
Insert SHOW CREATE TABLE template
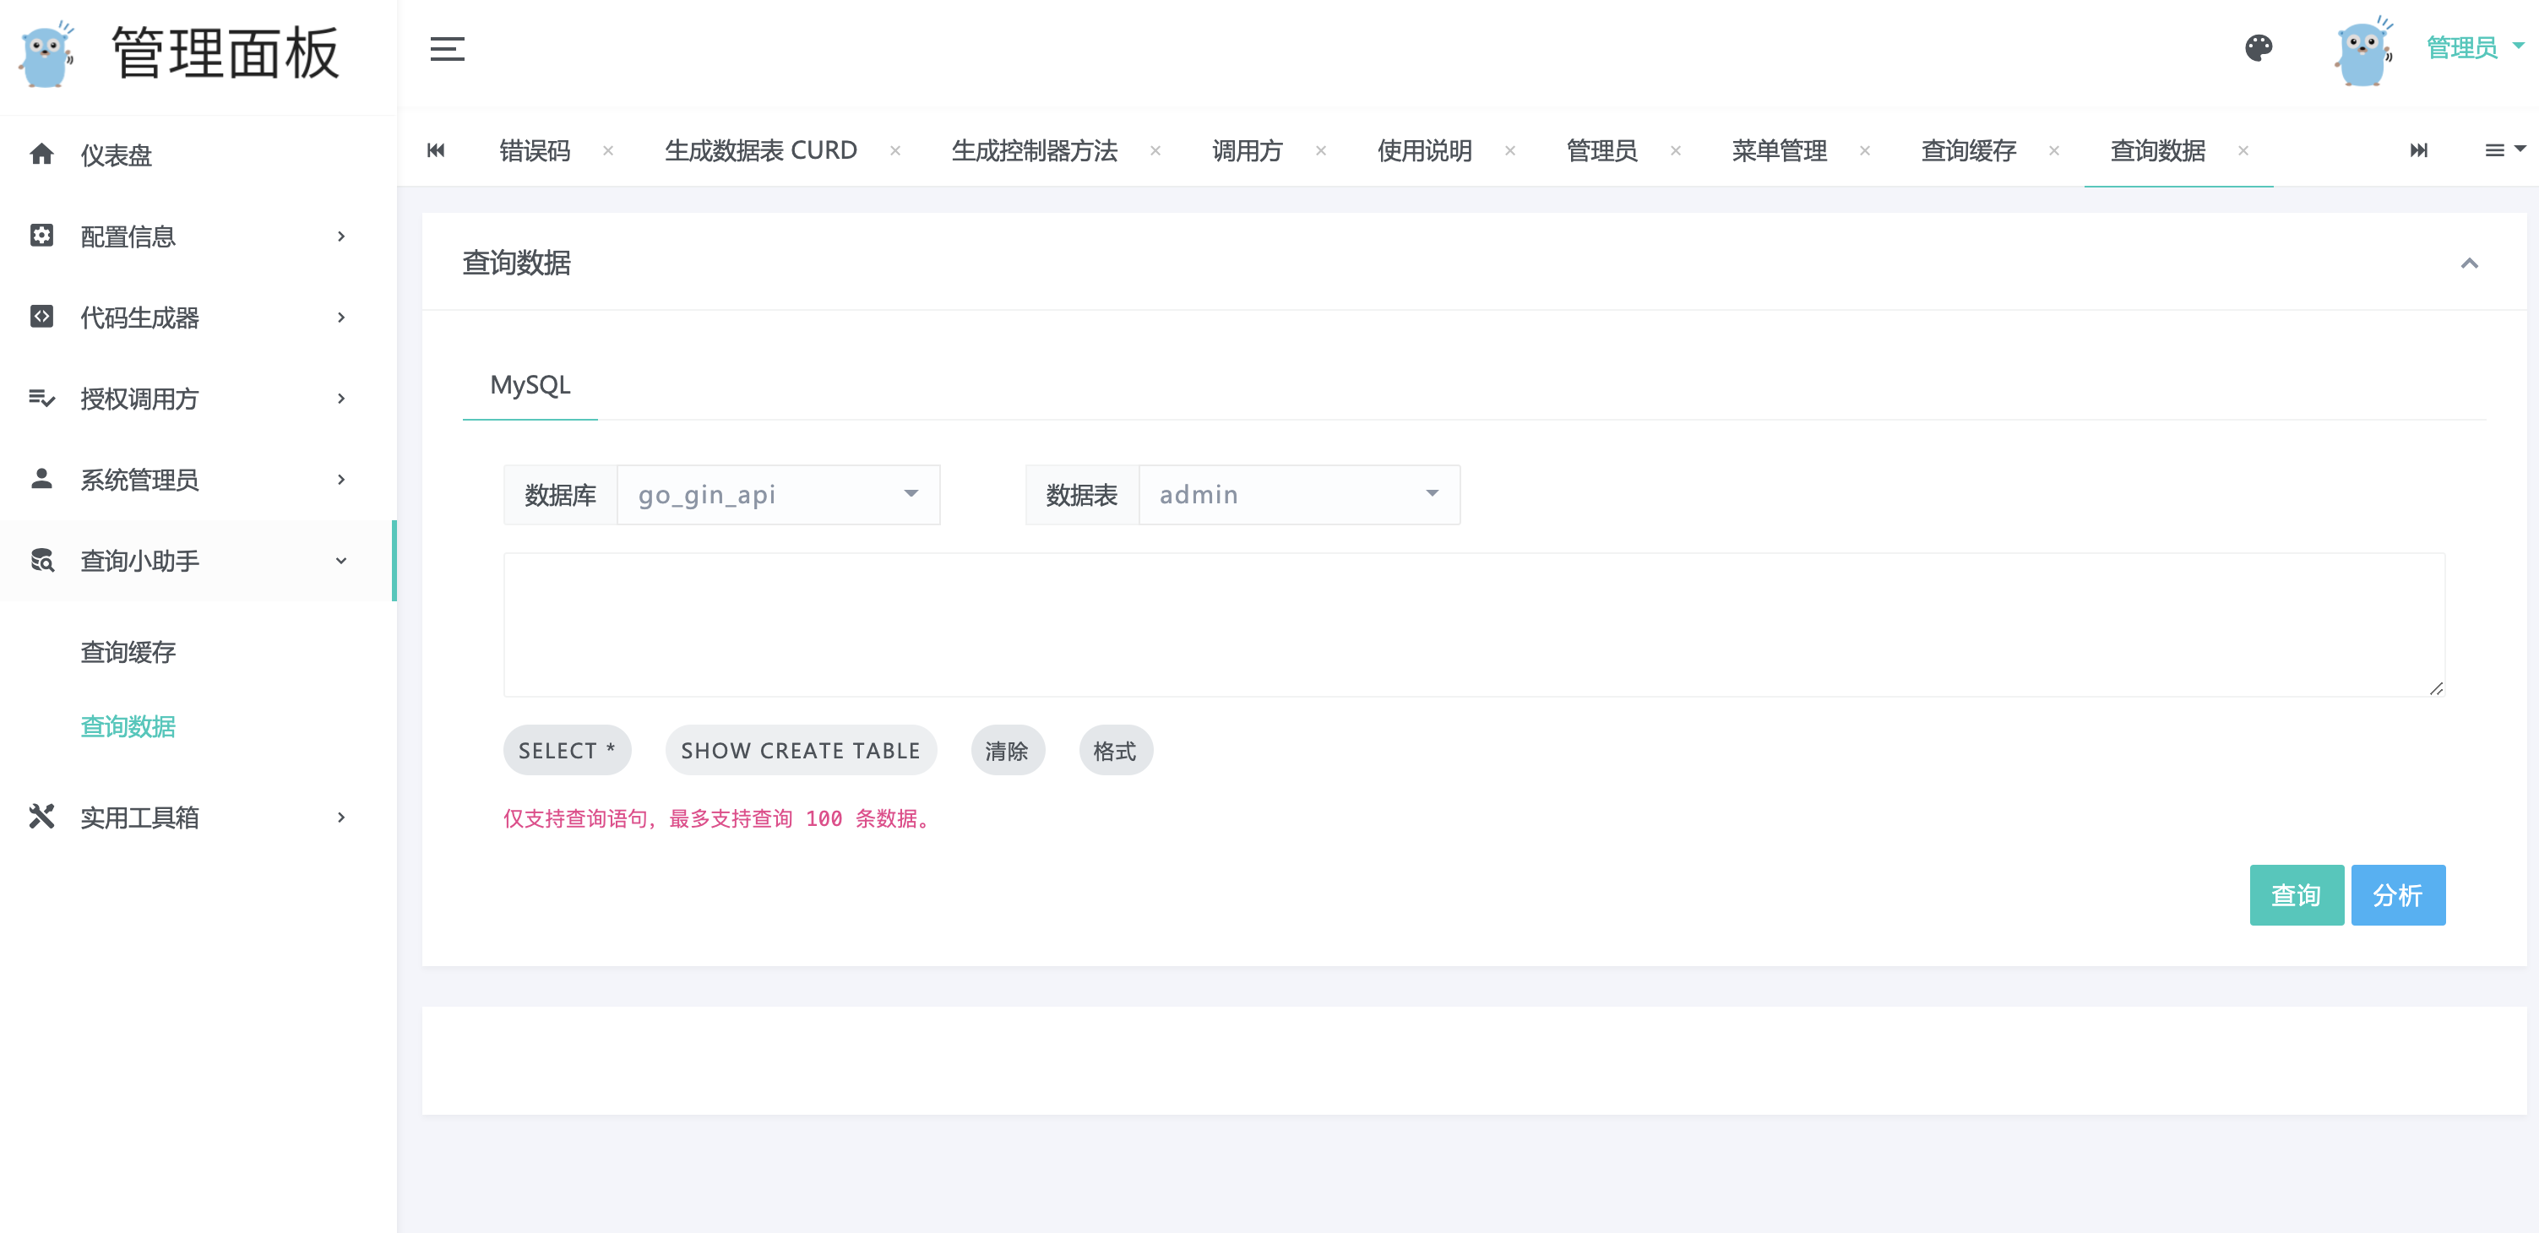pyautogui.click(x=801, y=751)
